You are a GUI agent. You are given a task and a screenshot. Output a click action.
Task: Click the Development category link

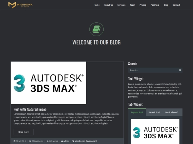tap(91, 141)
